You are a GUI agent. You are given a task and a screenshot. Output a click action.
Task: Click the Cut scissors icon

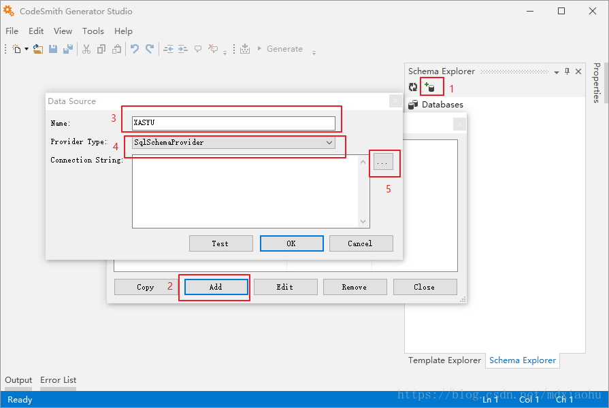point(86,49)
